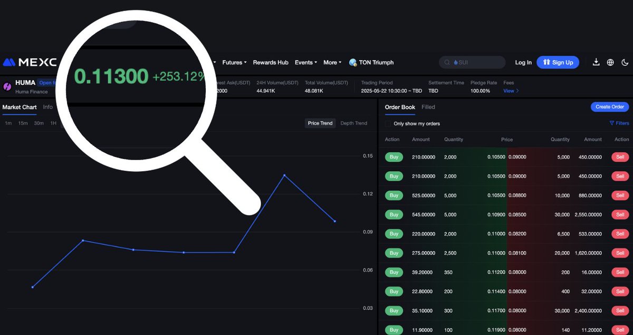Screen dimensions: 633x335
Task: Click the search magnifier icon
Action: coord(447,62)
